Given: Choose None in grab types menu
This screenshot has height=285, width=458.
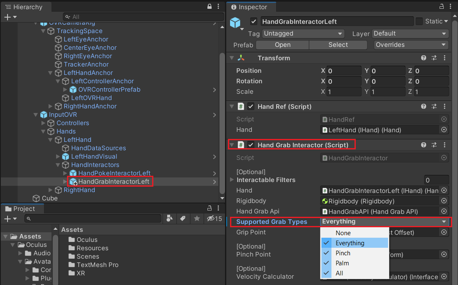Looking at the screenshot, I should point(343,233).
